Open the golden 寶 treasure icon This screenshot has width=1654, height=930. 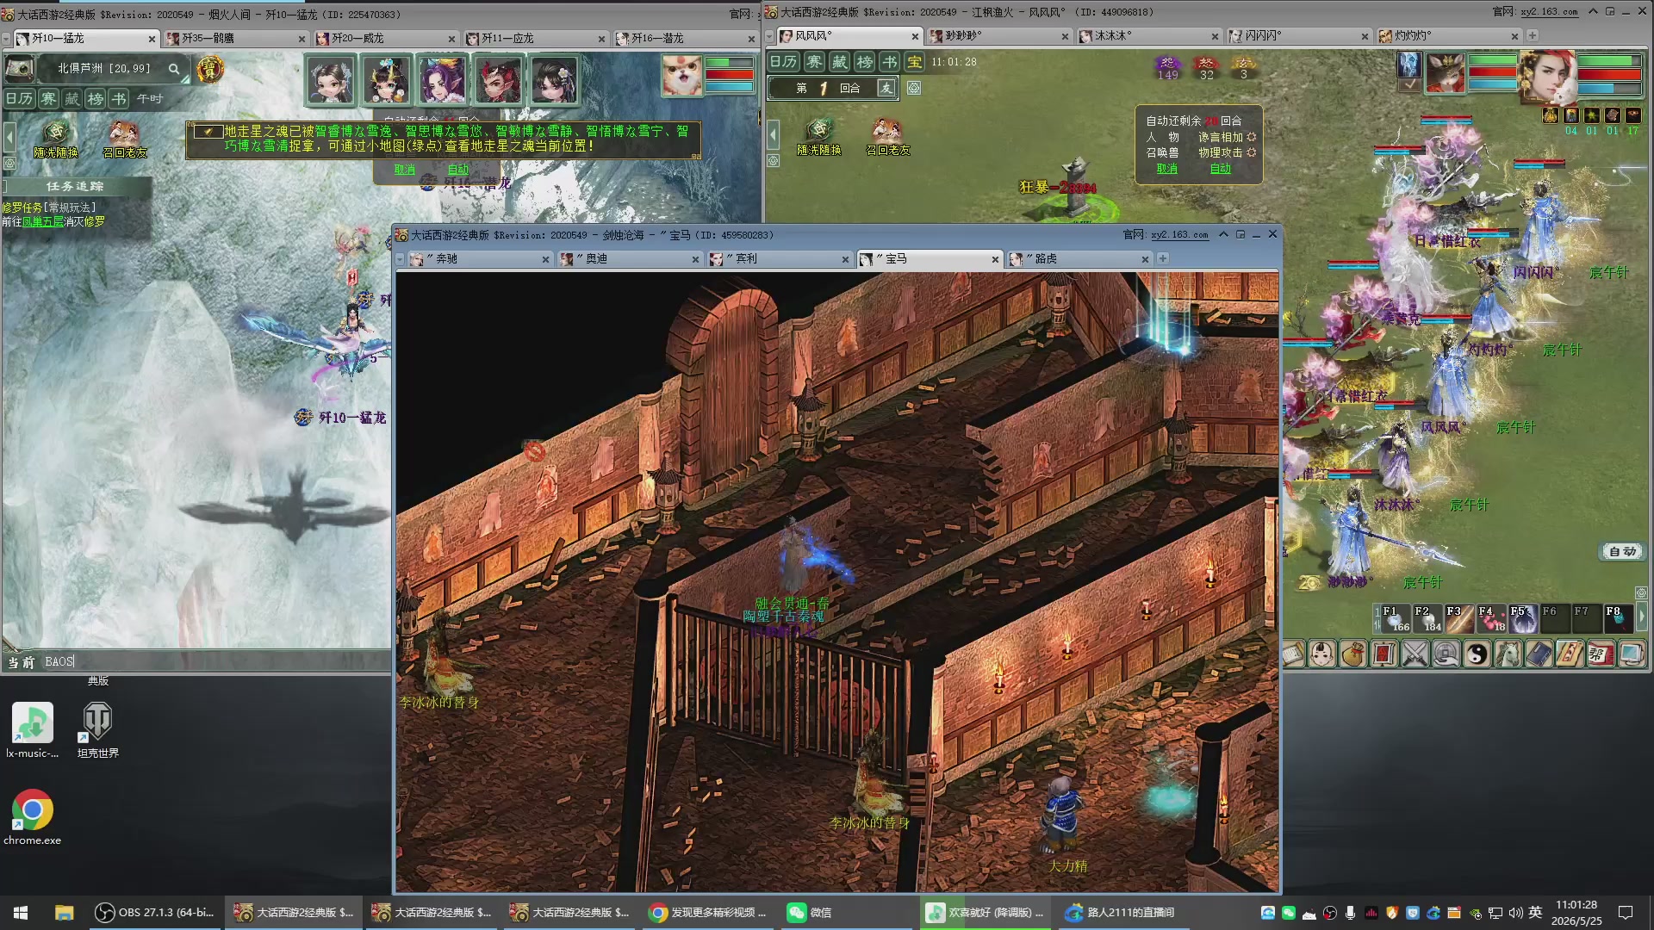point(209,69)
